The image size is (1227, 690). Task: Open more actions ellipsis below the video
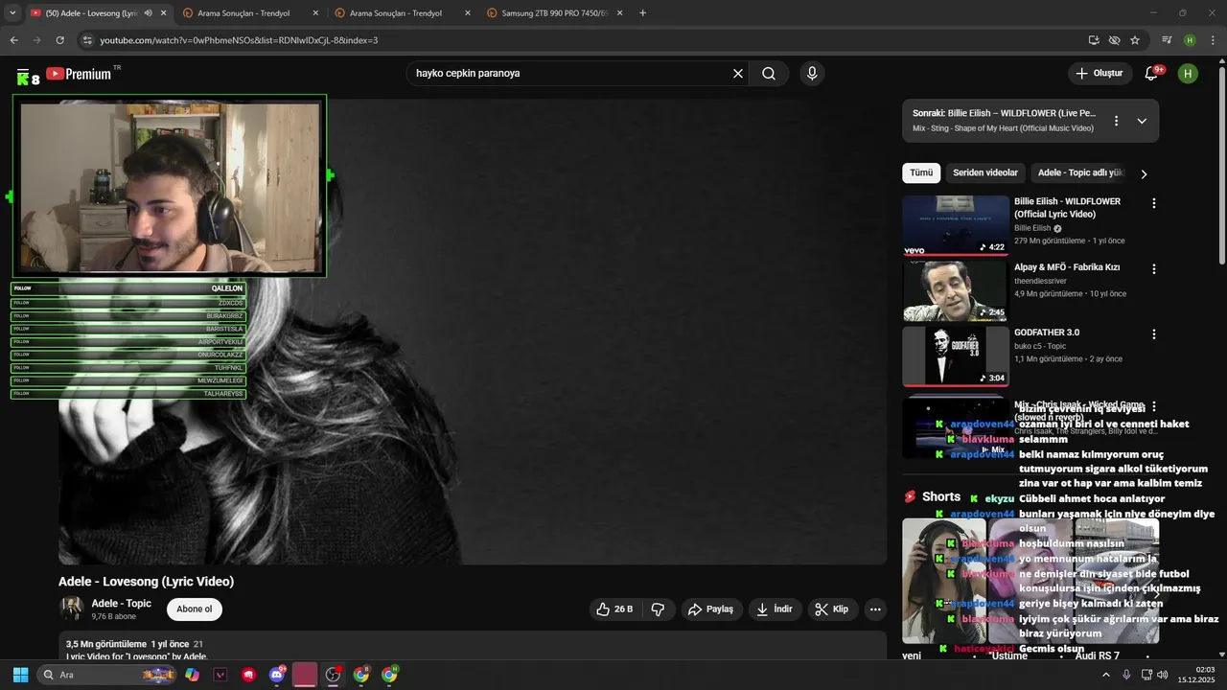point(874,609)
